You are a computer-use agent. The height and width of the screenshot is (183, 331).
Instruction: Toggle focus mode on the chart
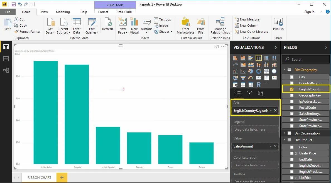tap(217, 47)
